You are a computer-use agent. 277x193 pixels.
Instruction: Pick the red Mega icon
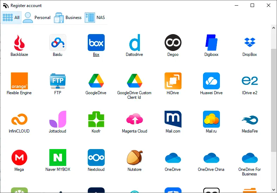19,157
